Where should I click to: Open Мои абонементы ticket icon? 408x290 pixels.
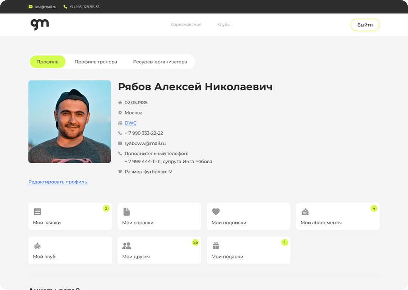coord(305,212)
